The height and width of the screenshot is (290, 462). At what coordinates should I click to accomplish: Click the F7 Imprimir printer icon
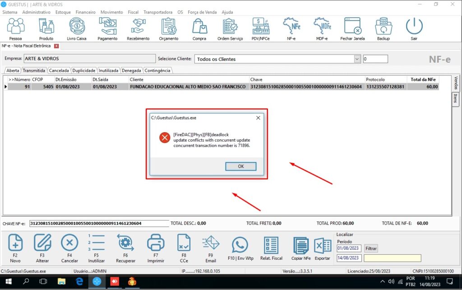156,244
